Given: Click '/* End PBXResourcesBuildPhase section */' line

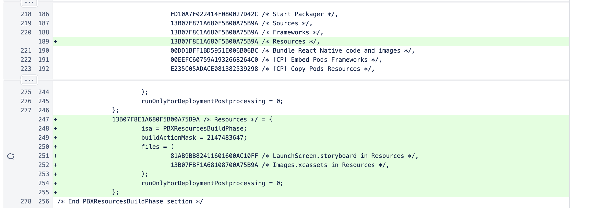Looking at the screenshot, I should point(130,201).
